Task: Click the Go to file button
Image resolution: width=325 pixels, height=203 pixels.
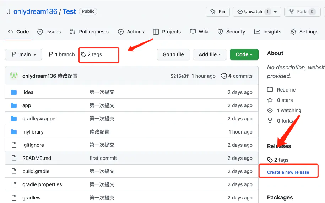Action: [173, 54]
